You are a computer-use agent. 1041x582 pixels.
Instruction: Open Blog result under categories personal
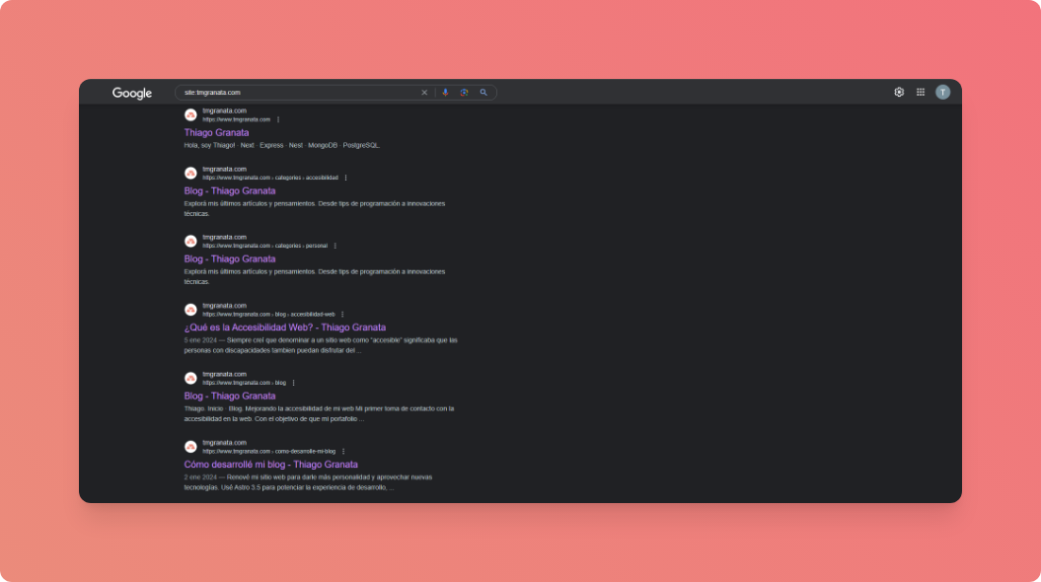(x=230, y=259)
